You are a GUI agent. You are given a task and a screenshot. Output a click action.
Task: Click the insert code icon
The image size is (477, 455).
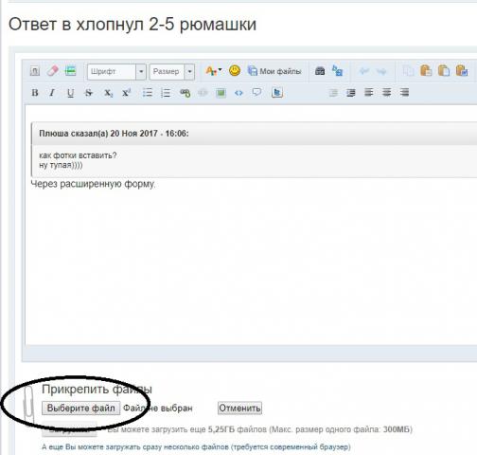point(238,93)
